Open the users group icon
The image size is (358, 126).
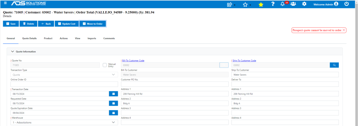(x=293, y=4)
